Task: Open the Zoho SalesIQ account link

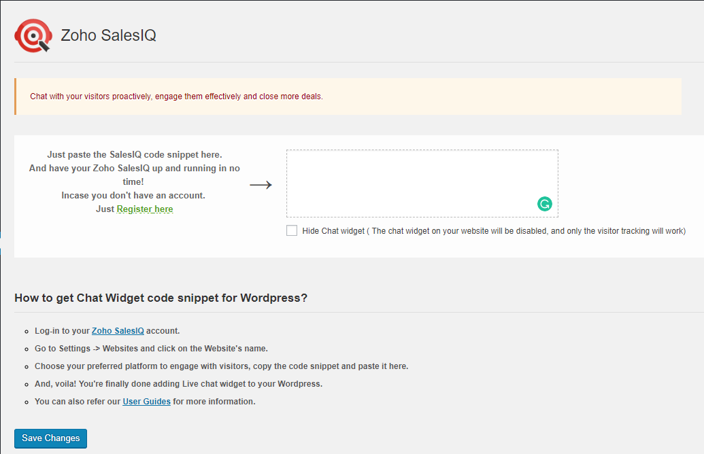Action: (118, 330)
